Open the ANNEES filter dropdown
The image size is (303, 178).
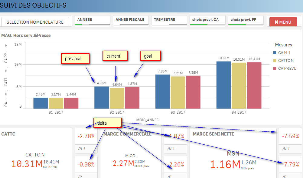[92, 20]
